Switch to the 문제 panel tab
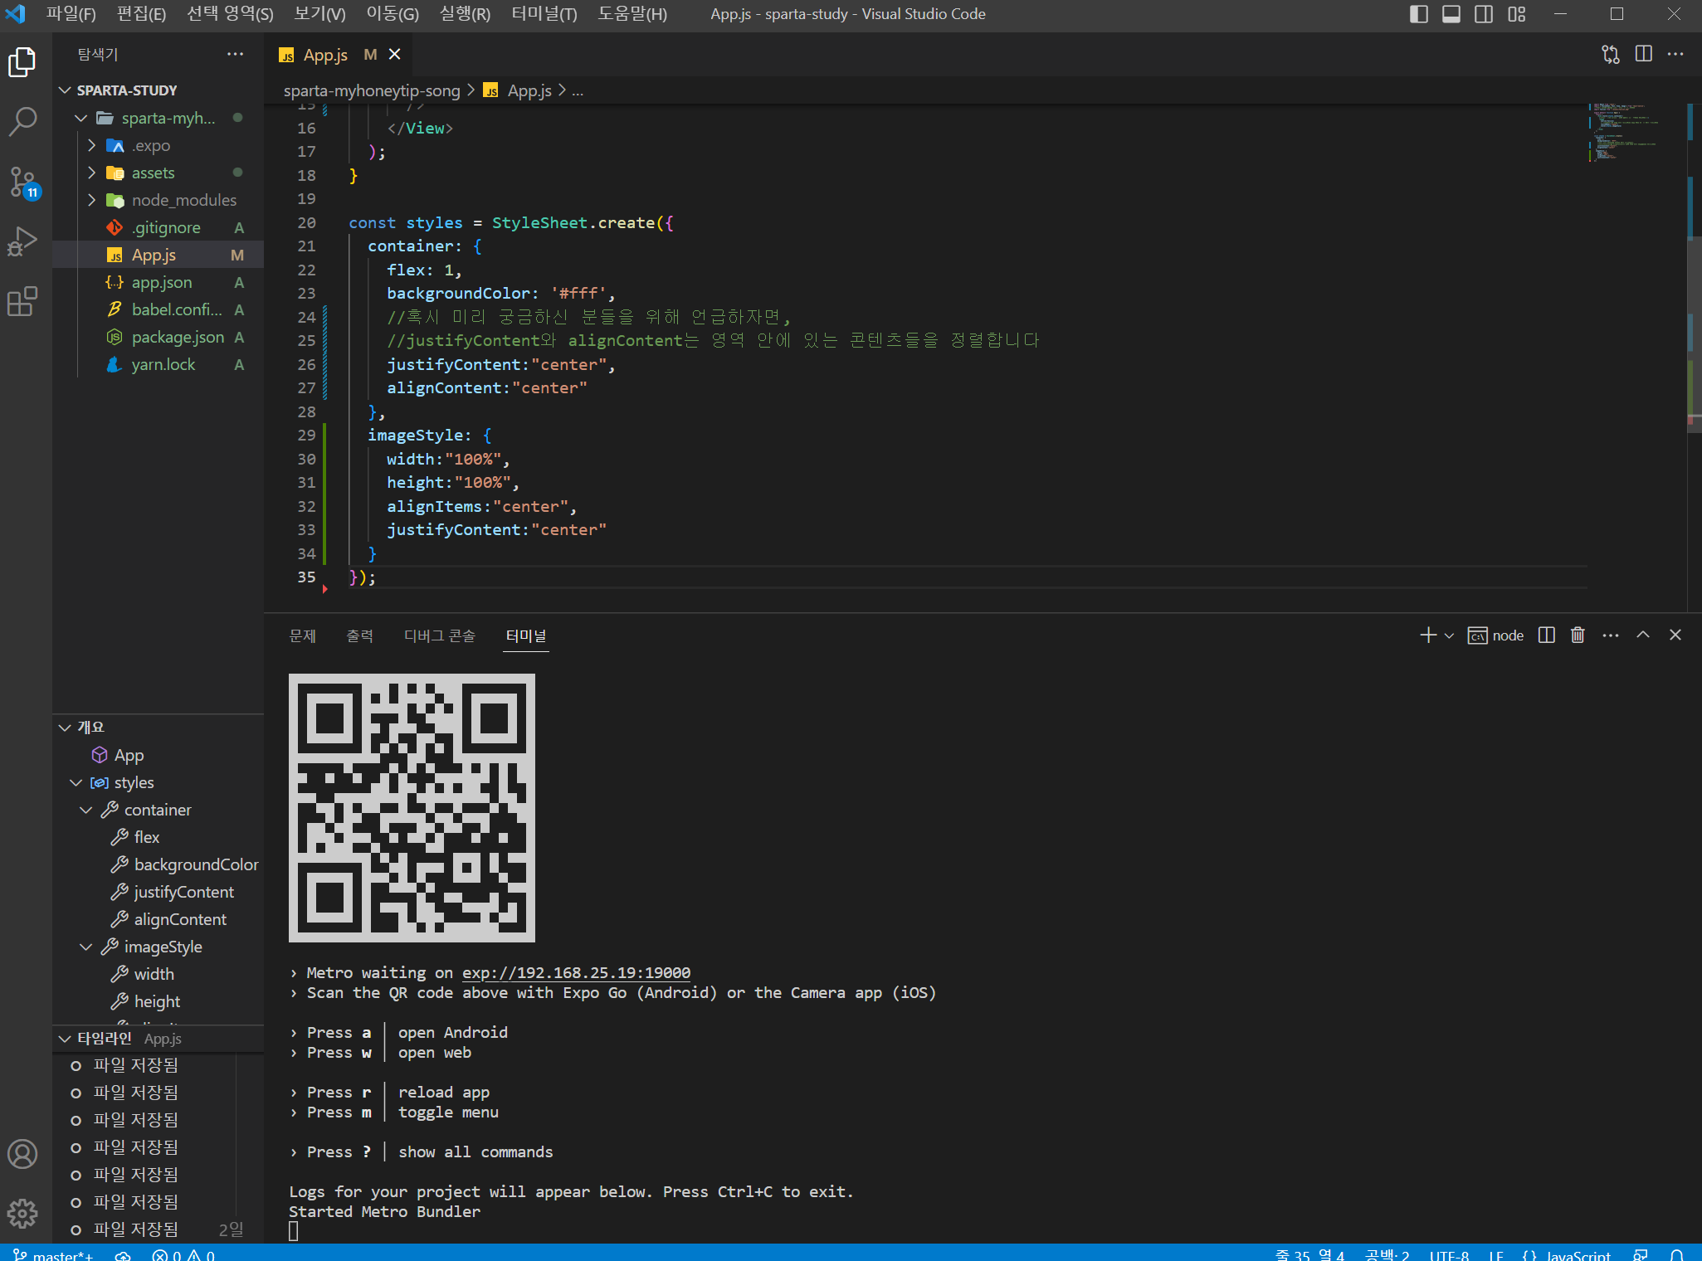The width and height of the screenshot is (1702, 1261). 303,636
